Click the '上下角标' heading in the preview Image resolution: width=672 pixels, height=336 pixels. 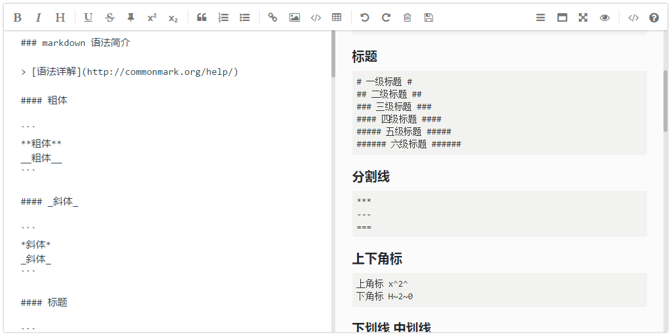(377, 259)
